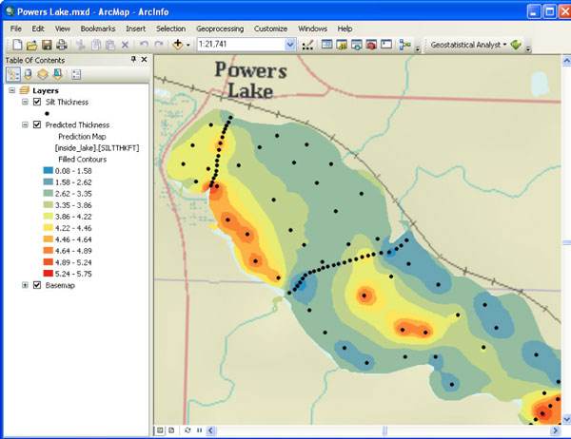571x439 pixels.
Task: Click the New Map Document icon
Action: click(x=16, y=45)
